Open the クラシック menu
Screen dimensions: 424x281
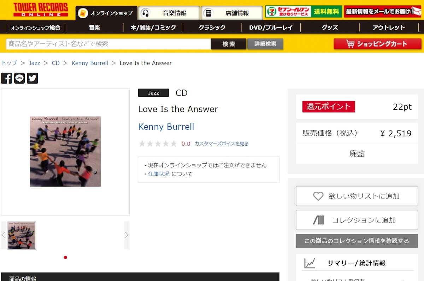pyautogui.click(x=212, y=28)
